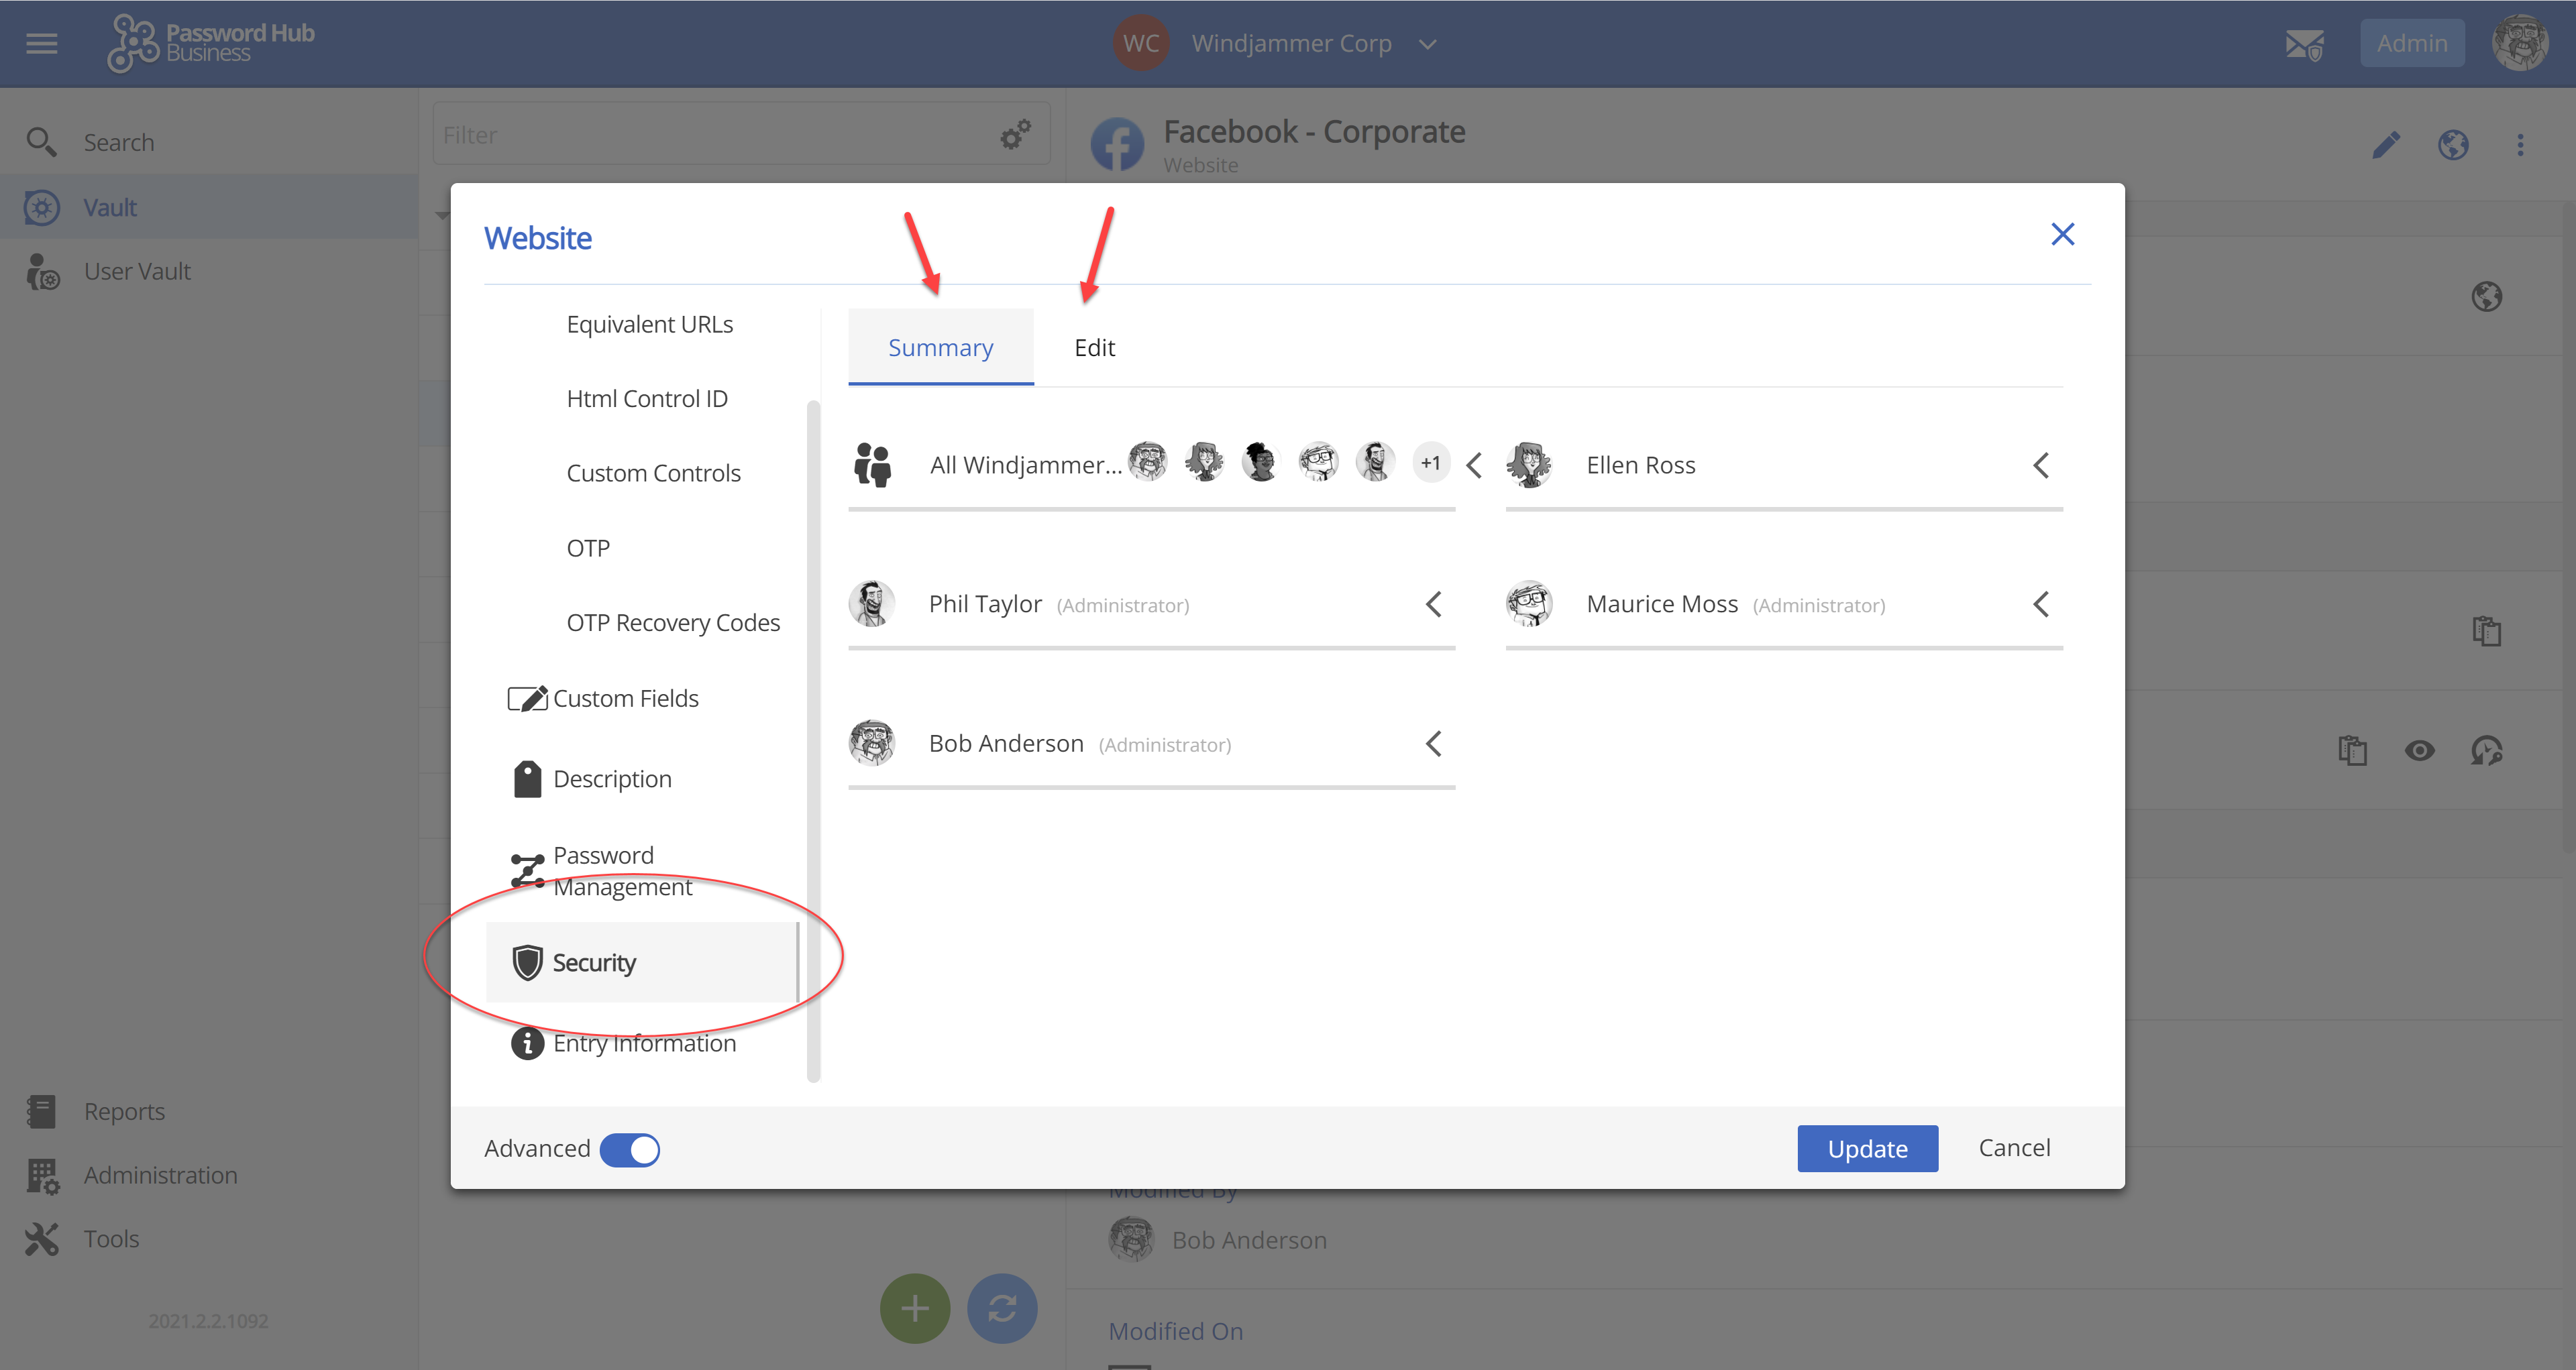Click the Cancel button to discard changes
Image resolution: width=2576 pixels, height=1370 pixels.
click(x=2015, y=1147)
